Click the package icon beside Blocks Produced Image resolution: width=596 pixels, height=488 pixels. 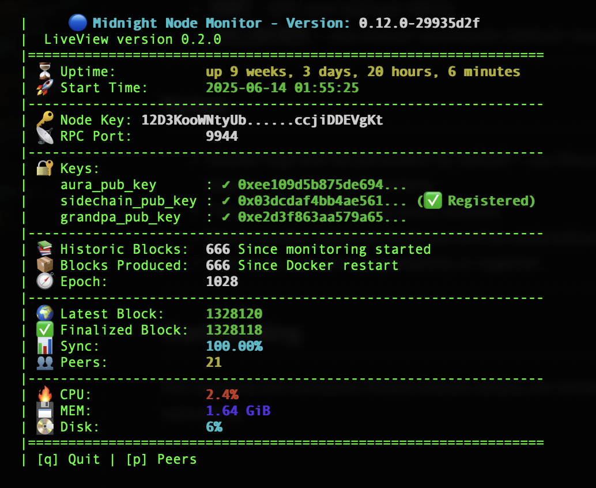pyautogui.click(x=44, y=265)
